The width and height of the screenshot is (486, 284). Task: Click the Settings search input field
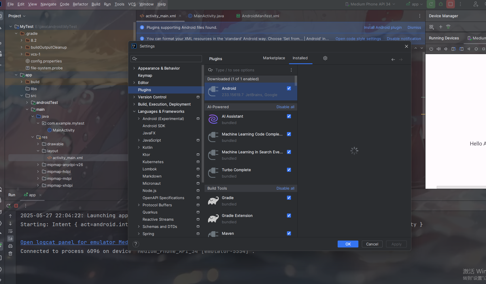pos(166,59)
